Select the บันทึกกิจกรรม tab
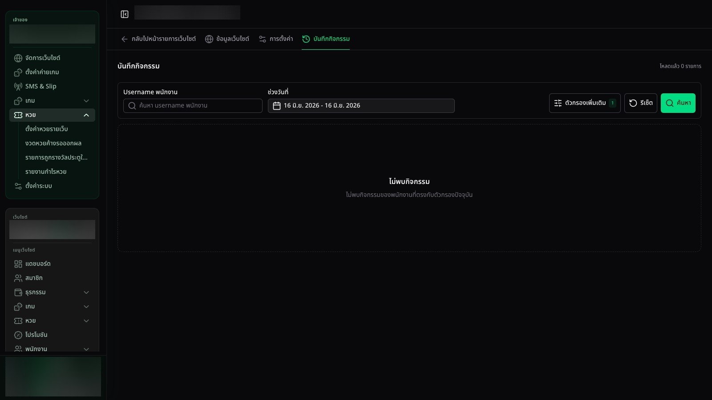This screenshot has height=400, width=712. click(x=326, y=39)
